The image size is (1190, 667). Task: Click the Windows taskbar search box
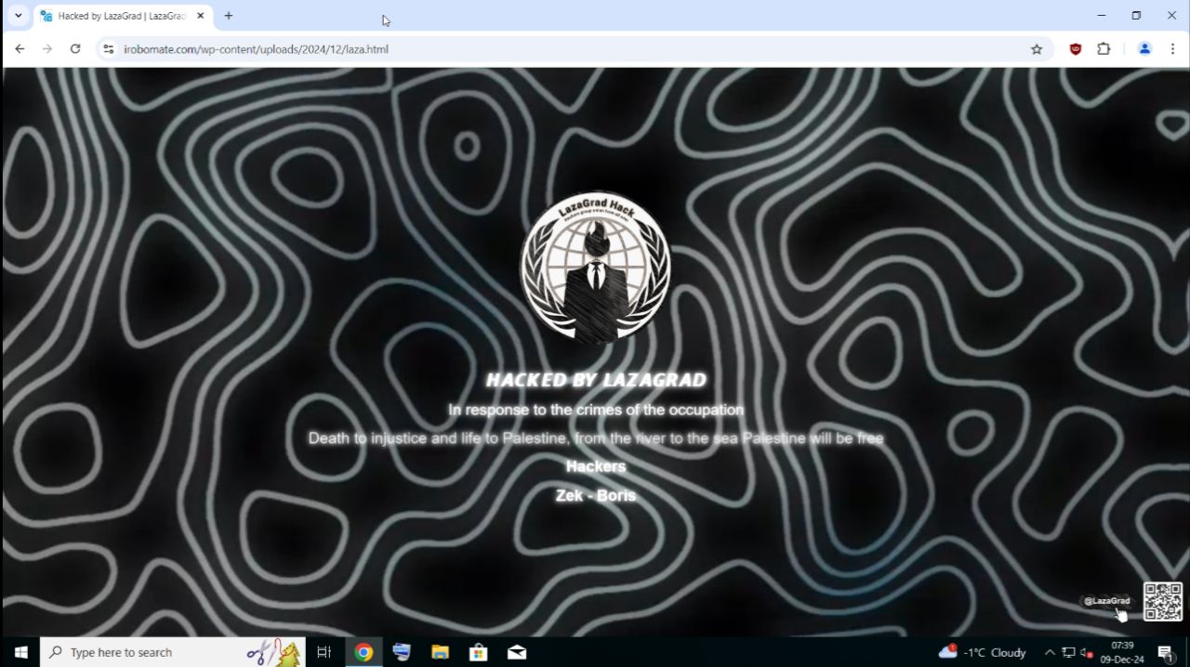pos(173,652)
